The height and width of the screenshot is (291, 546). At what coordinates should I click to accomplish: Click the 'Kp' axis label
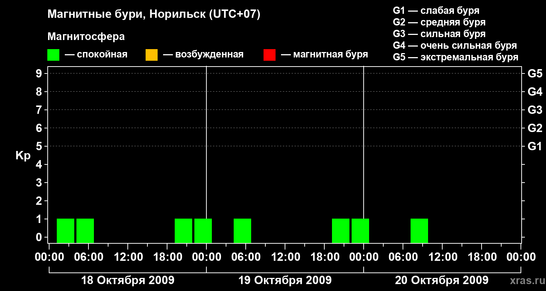pyautogui.click(x=23, y=156)
